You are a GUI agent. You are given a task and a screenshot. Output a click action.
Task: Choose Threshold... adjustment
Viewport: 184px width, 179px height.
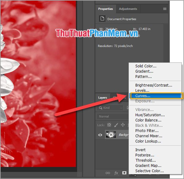[146, 160]
